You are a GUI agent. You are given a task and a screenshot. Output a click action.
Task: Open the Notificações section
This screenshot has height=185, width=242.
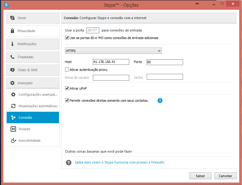point(33,44)
